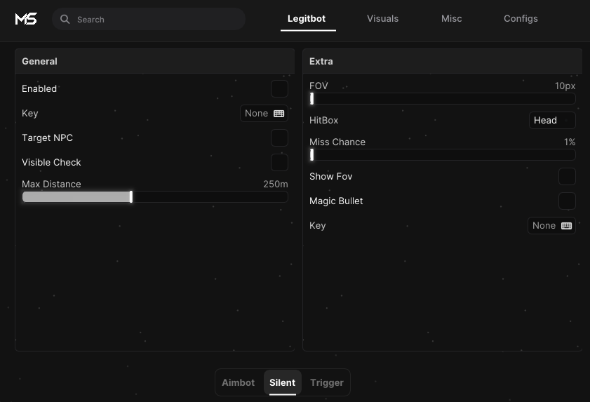This screenshot has height=402, width=590.
Task: Click the HitBox label
Action: (x=323, y=121)
